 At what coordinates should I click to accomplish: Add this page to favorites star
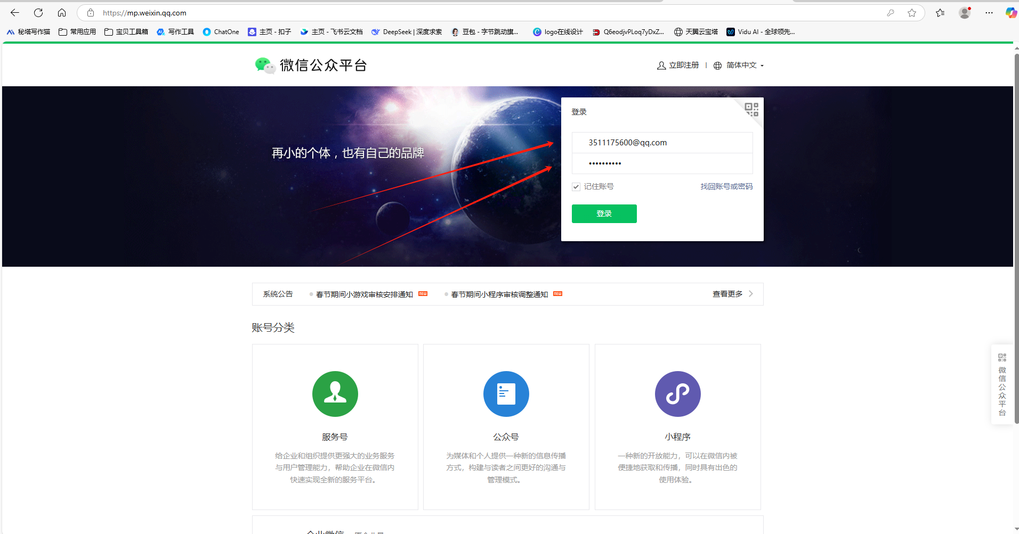pos(912,13)
